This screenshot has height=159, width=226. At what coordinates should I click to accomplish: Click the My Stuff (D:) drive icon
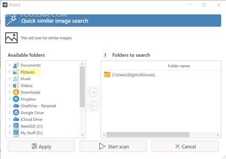(16, 132)
